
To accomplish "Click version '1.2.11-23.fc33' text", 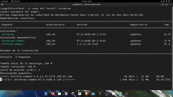I will point(87,44).
